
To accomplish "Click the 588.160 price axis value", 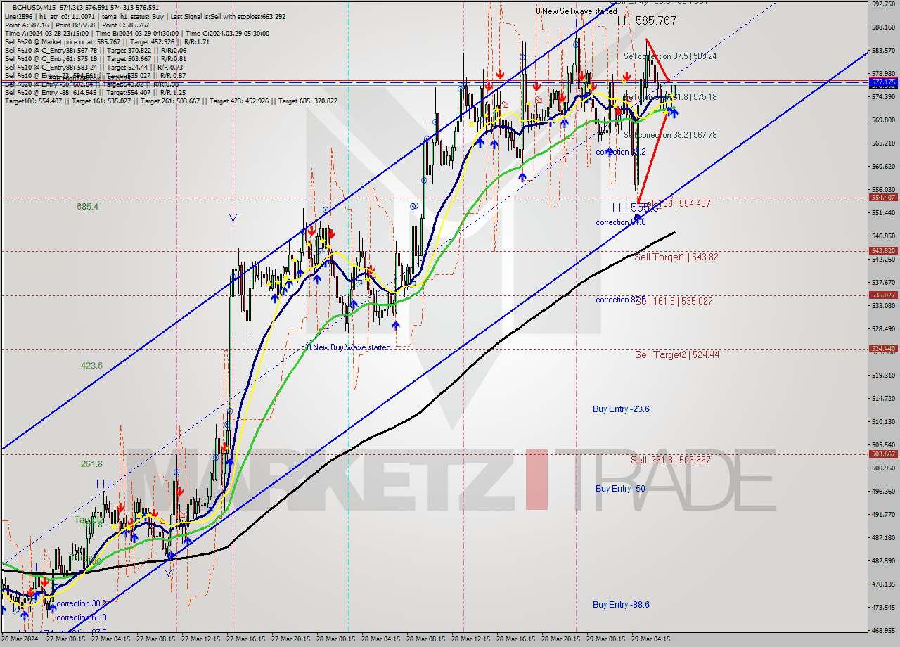I will (x=883, y=27).
